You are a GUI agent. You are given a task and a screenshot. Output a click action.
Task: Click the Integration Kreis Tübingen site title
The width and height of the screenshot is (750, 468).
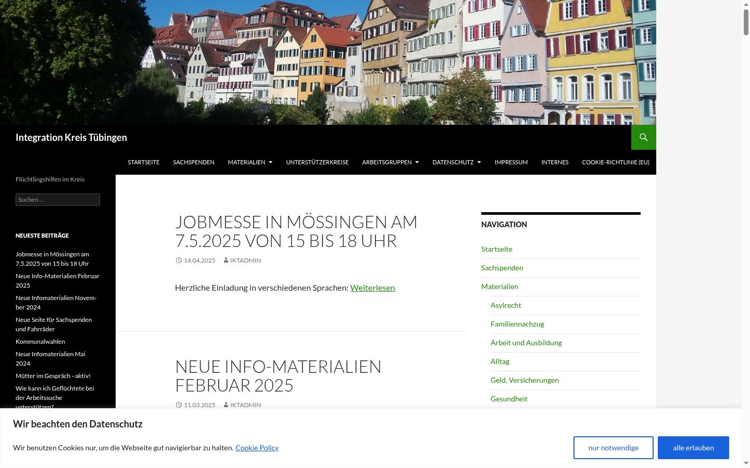(71, 137)
